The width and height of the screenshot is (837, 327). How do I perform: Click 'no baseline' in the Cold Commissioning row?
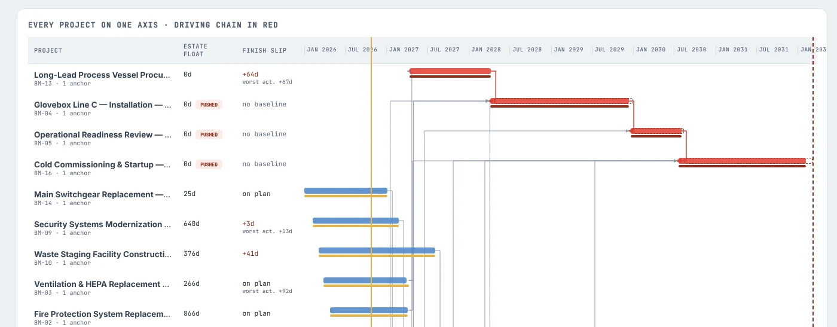pos(264,164)
